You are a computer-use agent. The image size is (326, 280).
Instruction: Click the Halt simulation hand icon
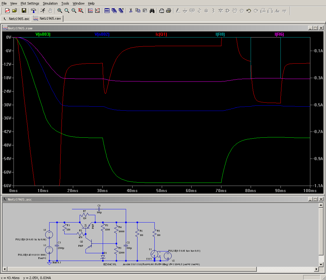pos(50,10)
